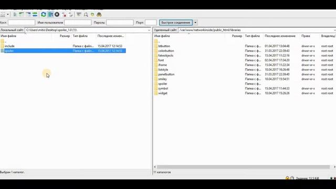Click the fakeobjects folder icon
Viewport: 336px width, 189px height.
[x=156, y=56]
